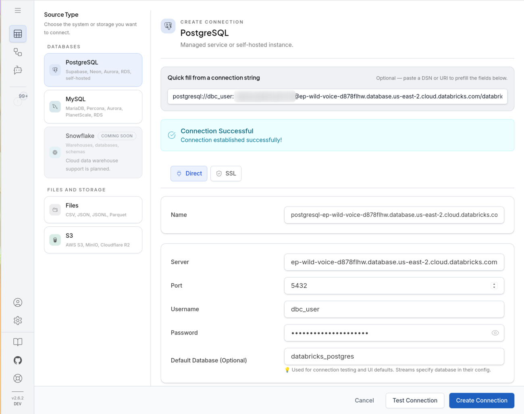The height and width of the screenshot is (414, 524).
Task: Open the data table grid sidebar icon
Action: (x=18, y=34)
